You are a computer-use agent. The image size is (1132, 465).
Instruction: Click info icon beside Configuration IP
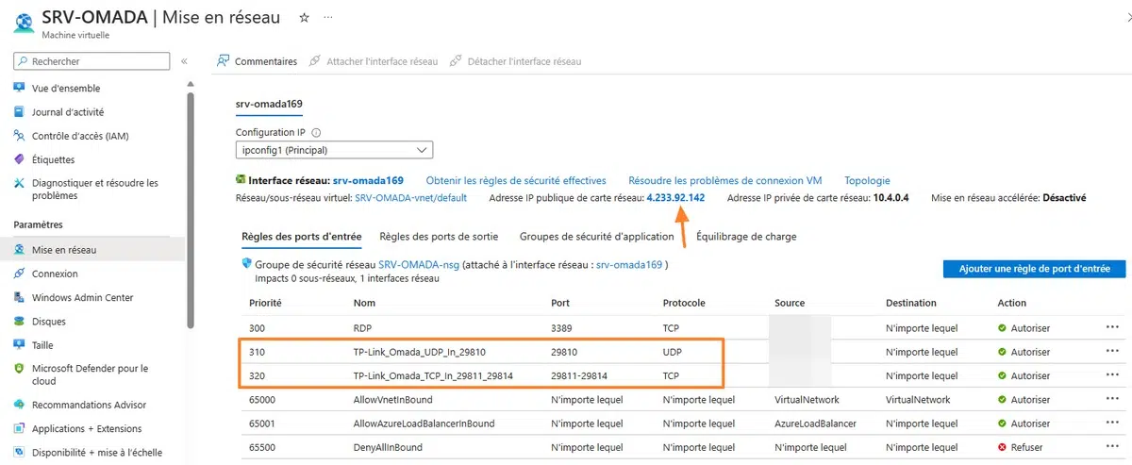coord(316,133)
